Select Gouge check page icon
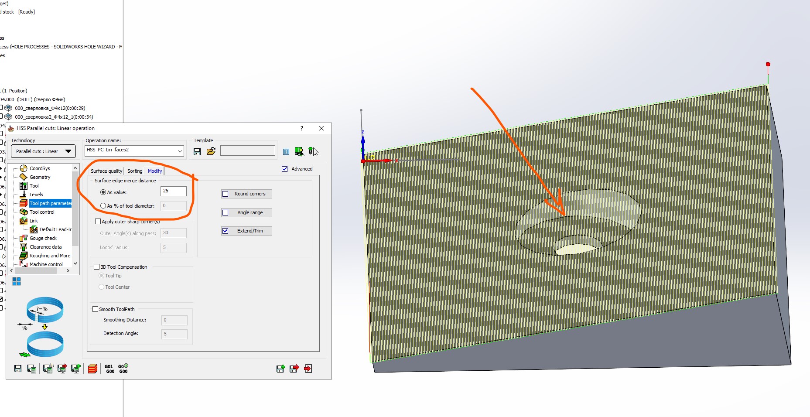Image resolution: width=810 pixels, height=417 pixels. pos(24,238)
